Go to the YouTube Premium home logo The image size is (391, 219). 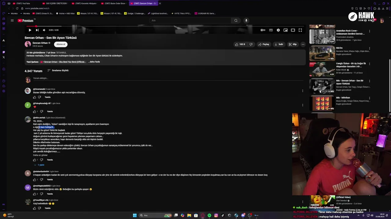tap(26, 21)
